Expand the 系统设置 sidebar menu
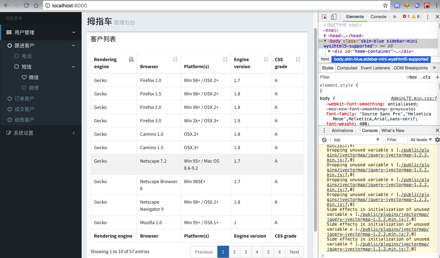440x258 pixels. click(41, 133)
